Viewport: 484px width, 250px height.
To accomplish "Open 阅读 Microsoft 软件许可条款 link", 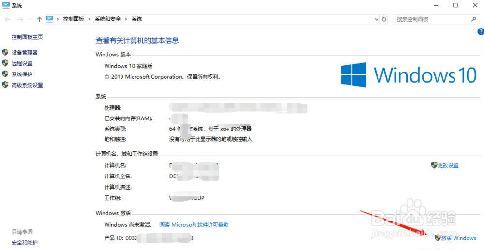I will coord(194,225).
